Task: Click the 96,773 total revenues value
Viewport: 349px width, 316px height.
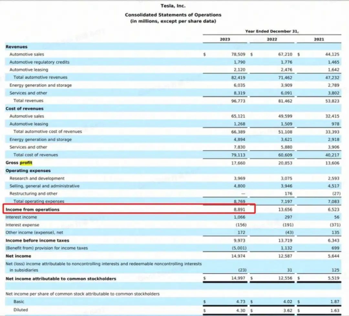Action: [239, 101]
